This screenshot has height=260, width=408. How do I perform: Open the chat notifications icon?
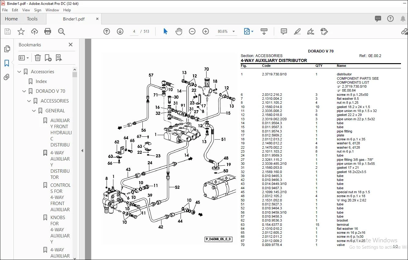point(378,19)
